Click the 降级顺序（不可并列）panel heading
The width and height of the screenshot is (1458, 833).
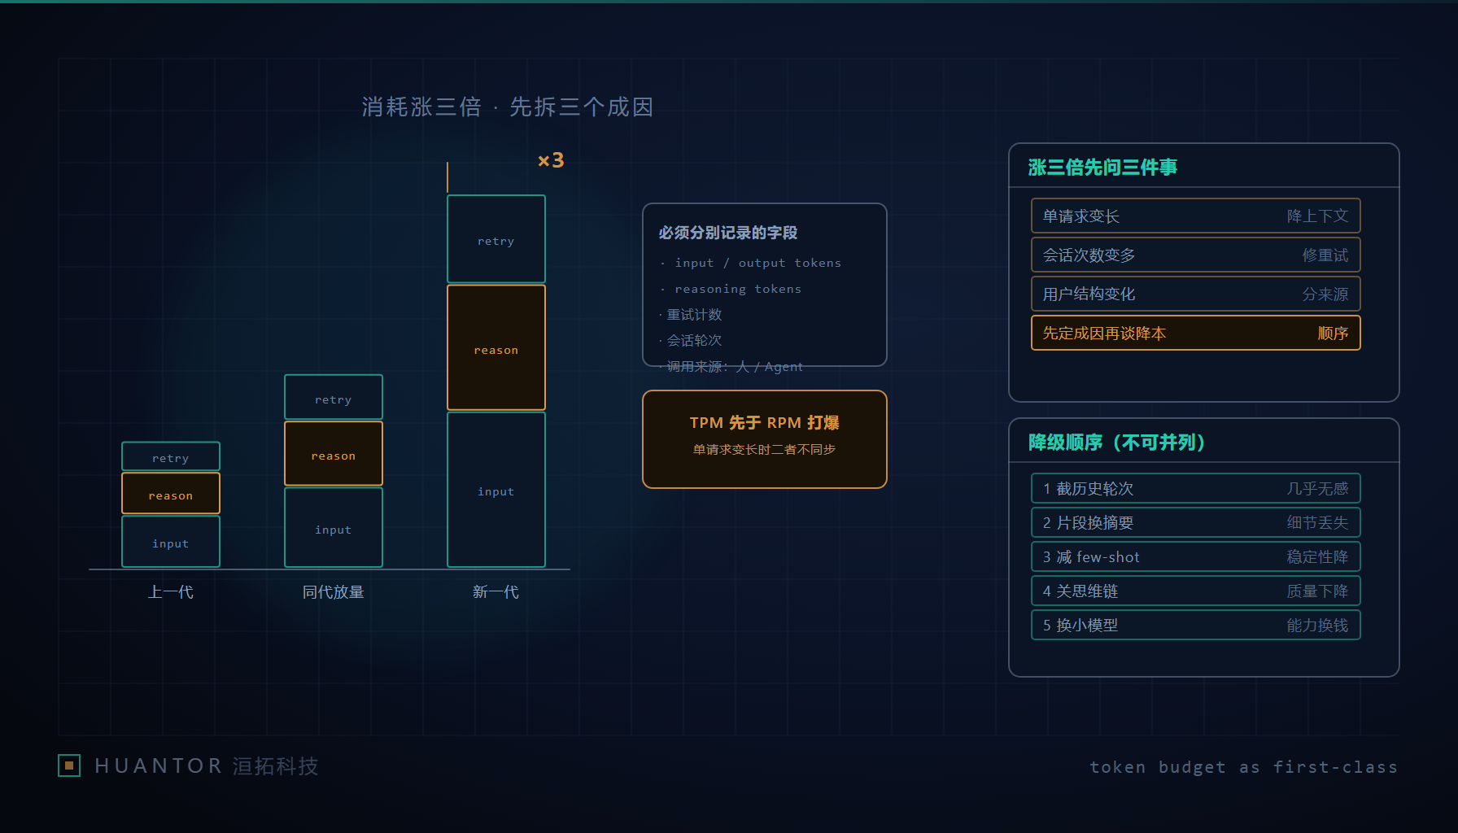point(1117,443)
